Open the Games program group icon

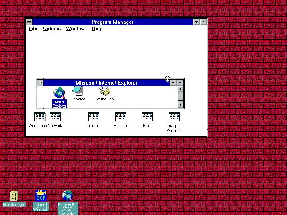(94, 117)
